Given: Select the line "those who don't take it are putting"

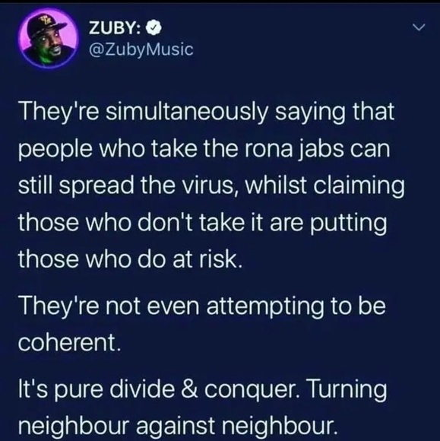Looking at the screenshot, I should tap(203, 223).
